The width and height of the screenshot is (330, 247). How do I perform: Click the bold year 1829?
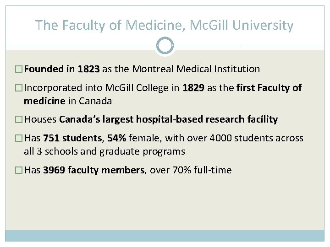193,88
